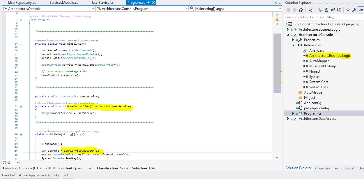Select the System.Data reference

[x=319, y=87]
